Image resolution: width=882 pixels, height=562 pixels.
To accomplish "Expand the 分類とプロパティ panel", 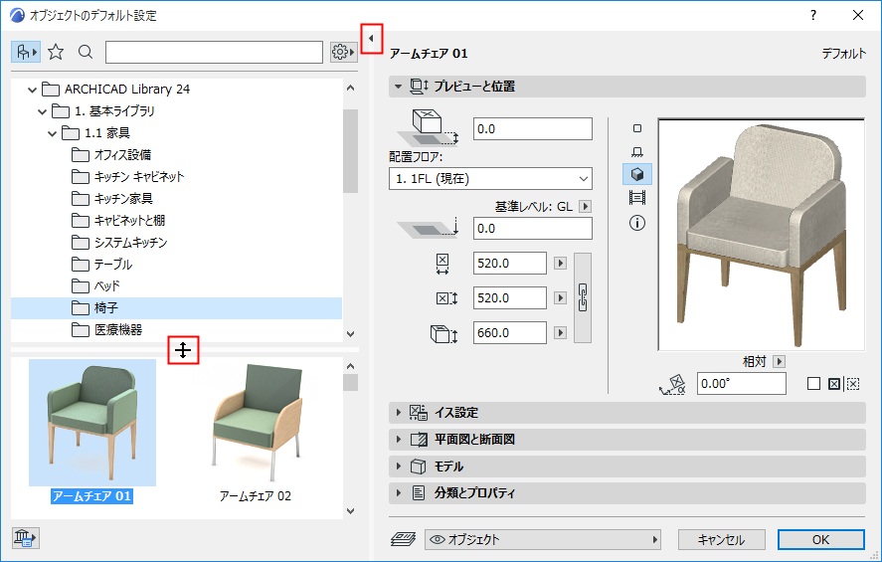I will click(399, 492).
